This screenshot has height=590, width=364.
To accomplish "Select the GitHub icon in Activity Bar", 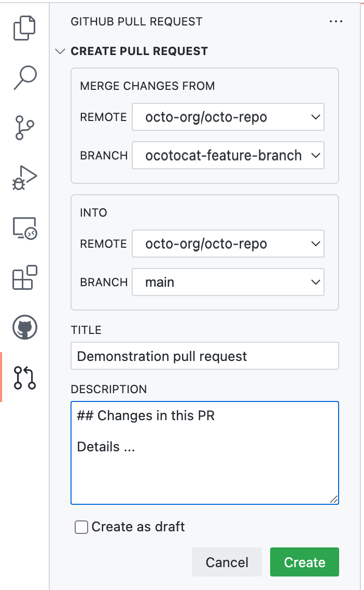I will tap(24, 328).
